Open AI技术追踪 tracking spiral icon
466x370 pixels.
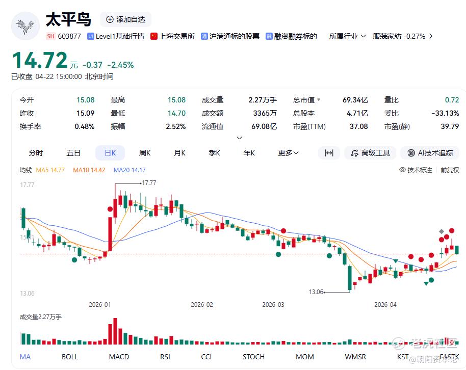tap(411, 153)
